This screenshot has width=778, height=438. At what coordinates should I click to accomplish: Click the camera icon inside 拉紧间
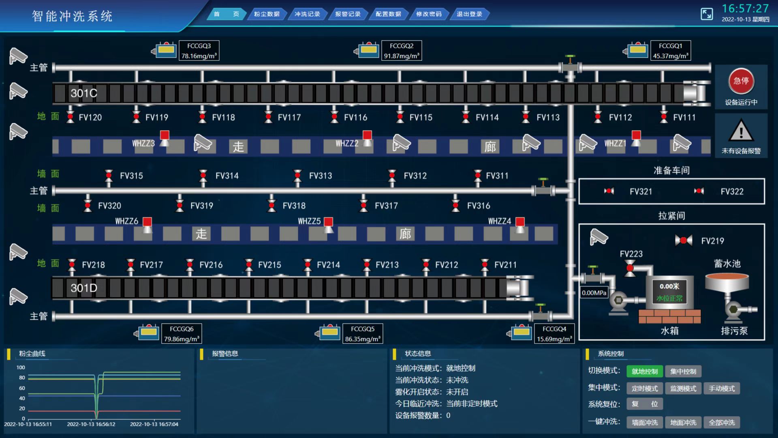pyautogui.click(x=598, y=237)
